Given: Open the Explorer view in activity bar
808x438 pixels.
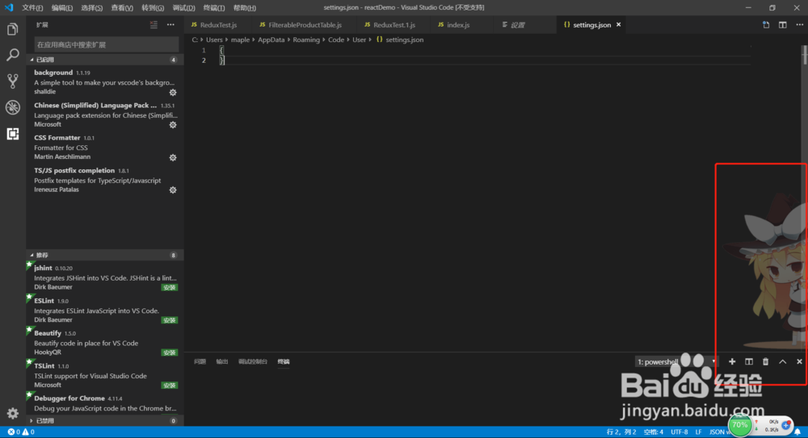Looking at the screenshot, I should (x=13, y=29).
